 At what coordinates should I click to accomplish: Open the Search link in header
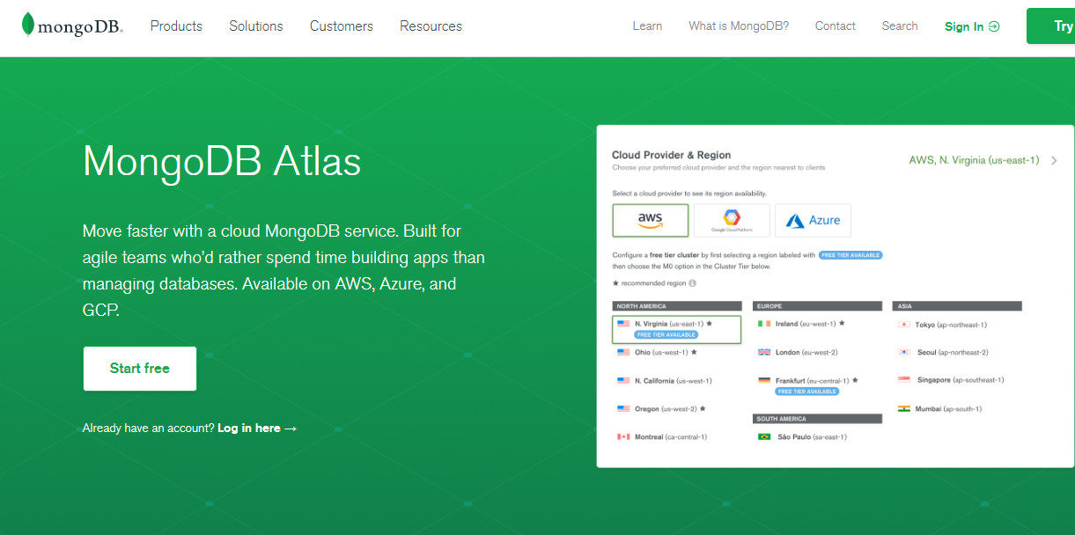[900, 26]
